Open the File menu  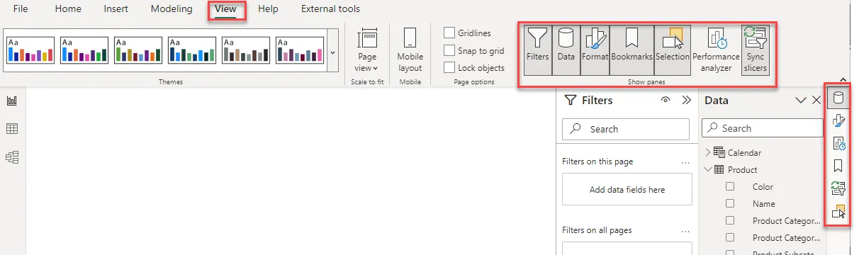click(21, 9)
